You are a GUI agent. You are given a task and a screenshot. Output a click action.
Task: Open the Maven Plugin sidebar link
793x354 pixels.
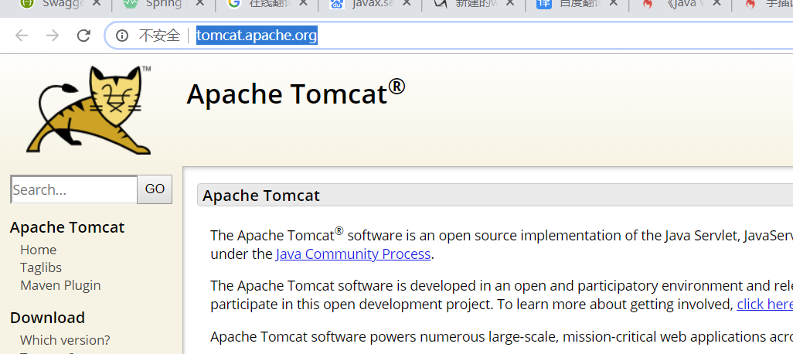[60, 285]
